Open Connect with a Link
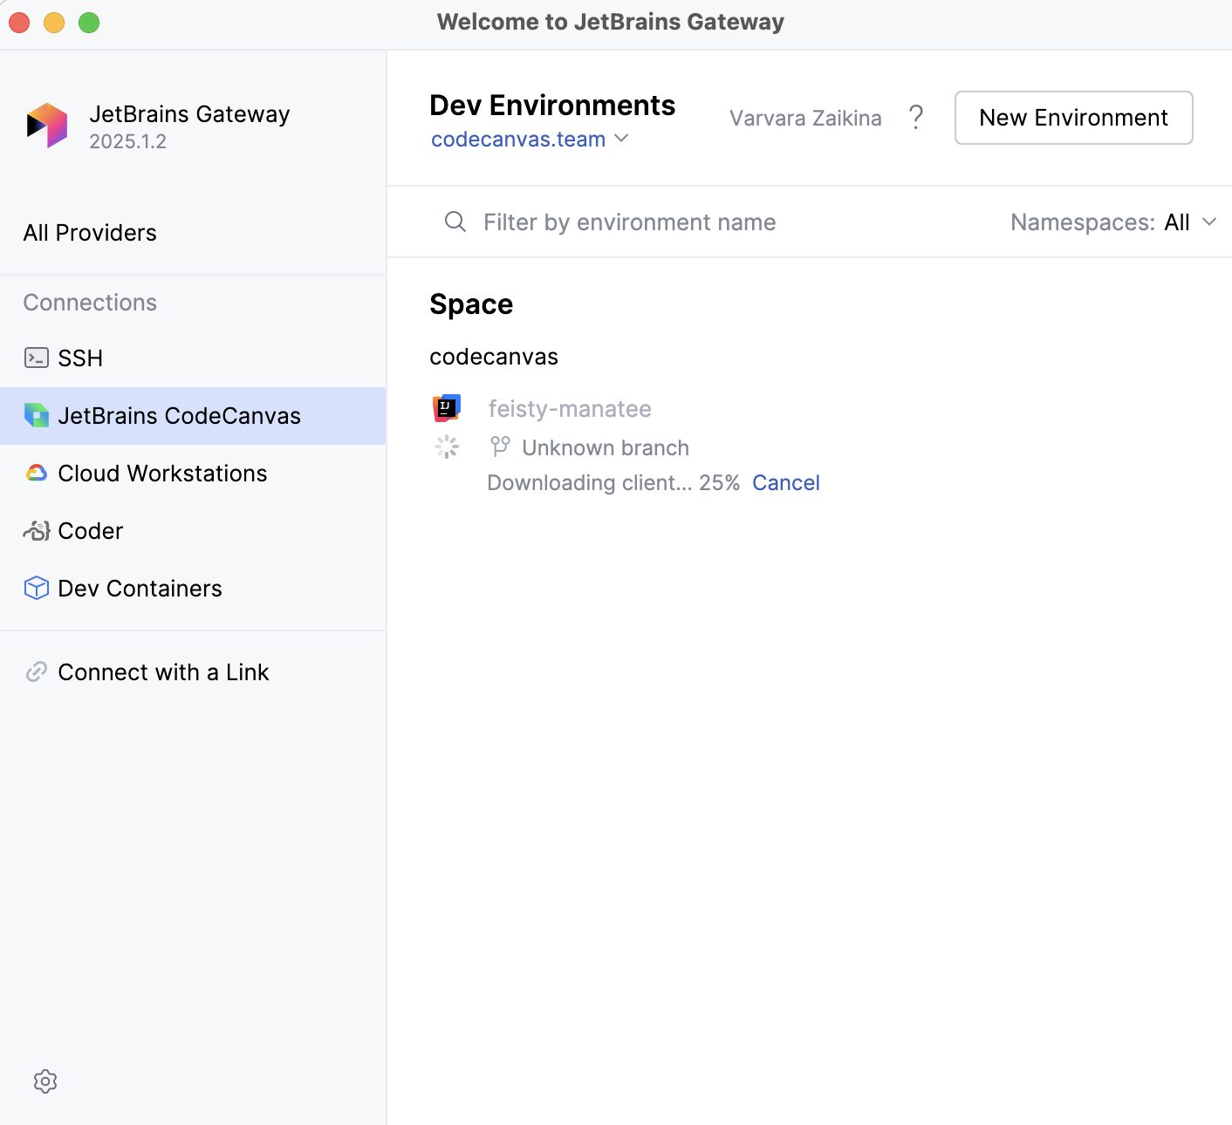Viewport: 1232px width, 1125px height. coord(193,672)
